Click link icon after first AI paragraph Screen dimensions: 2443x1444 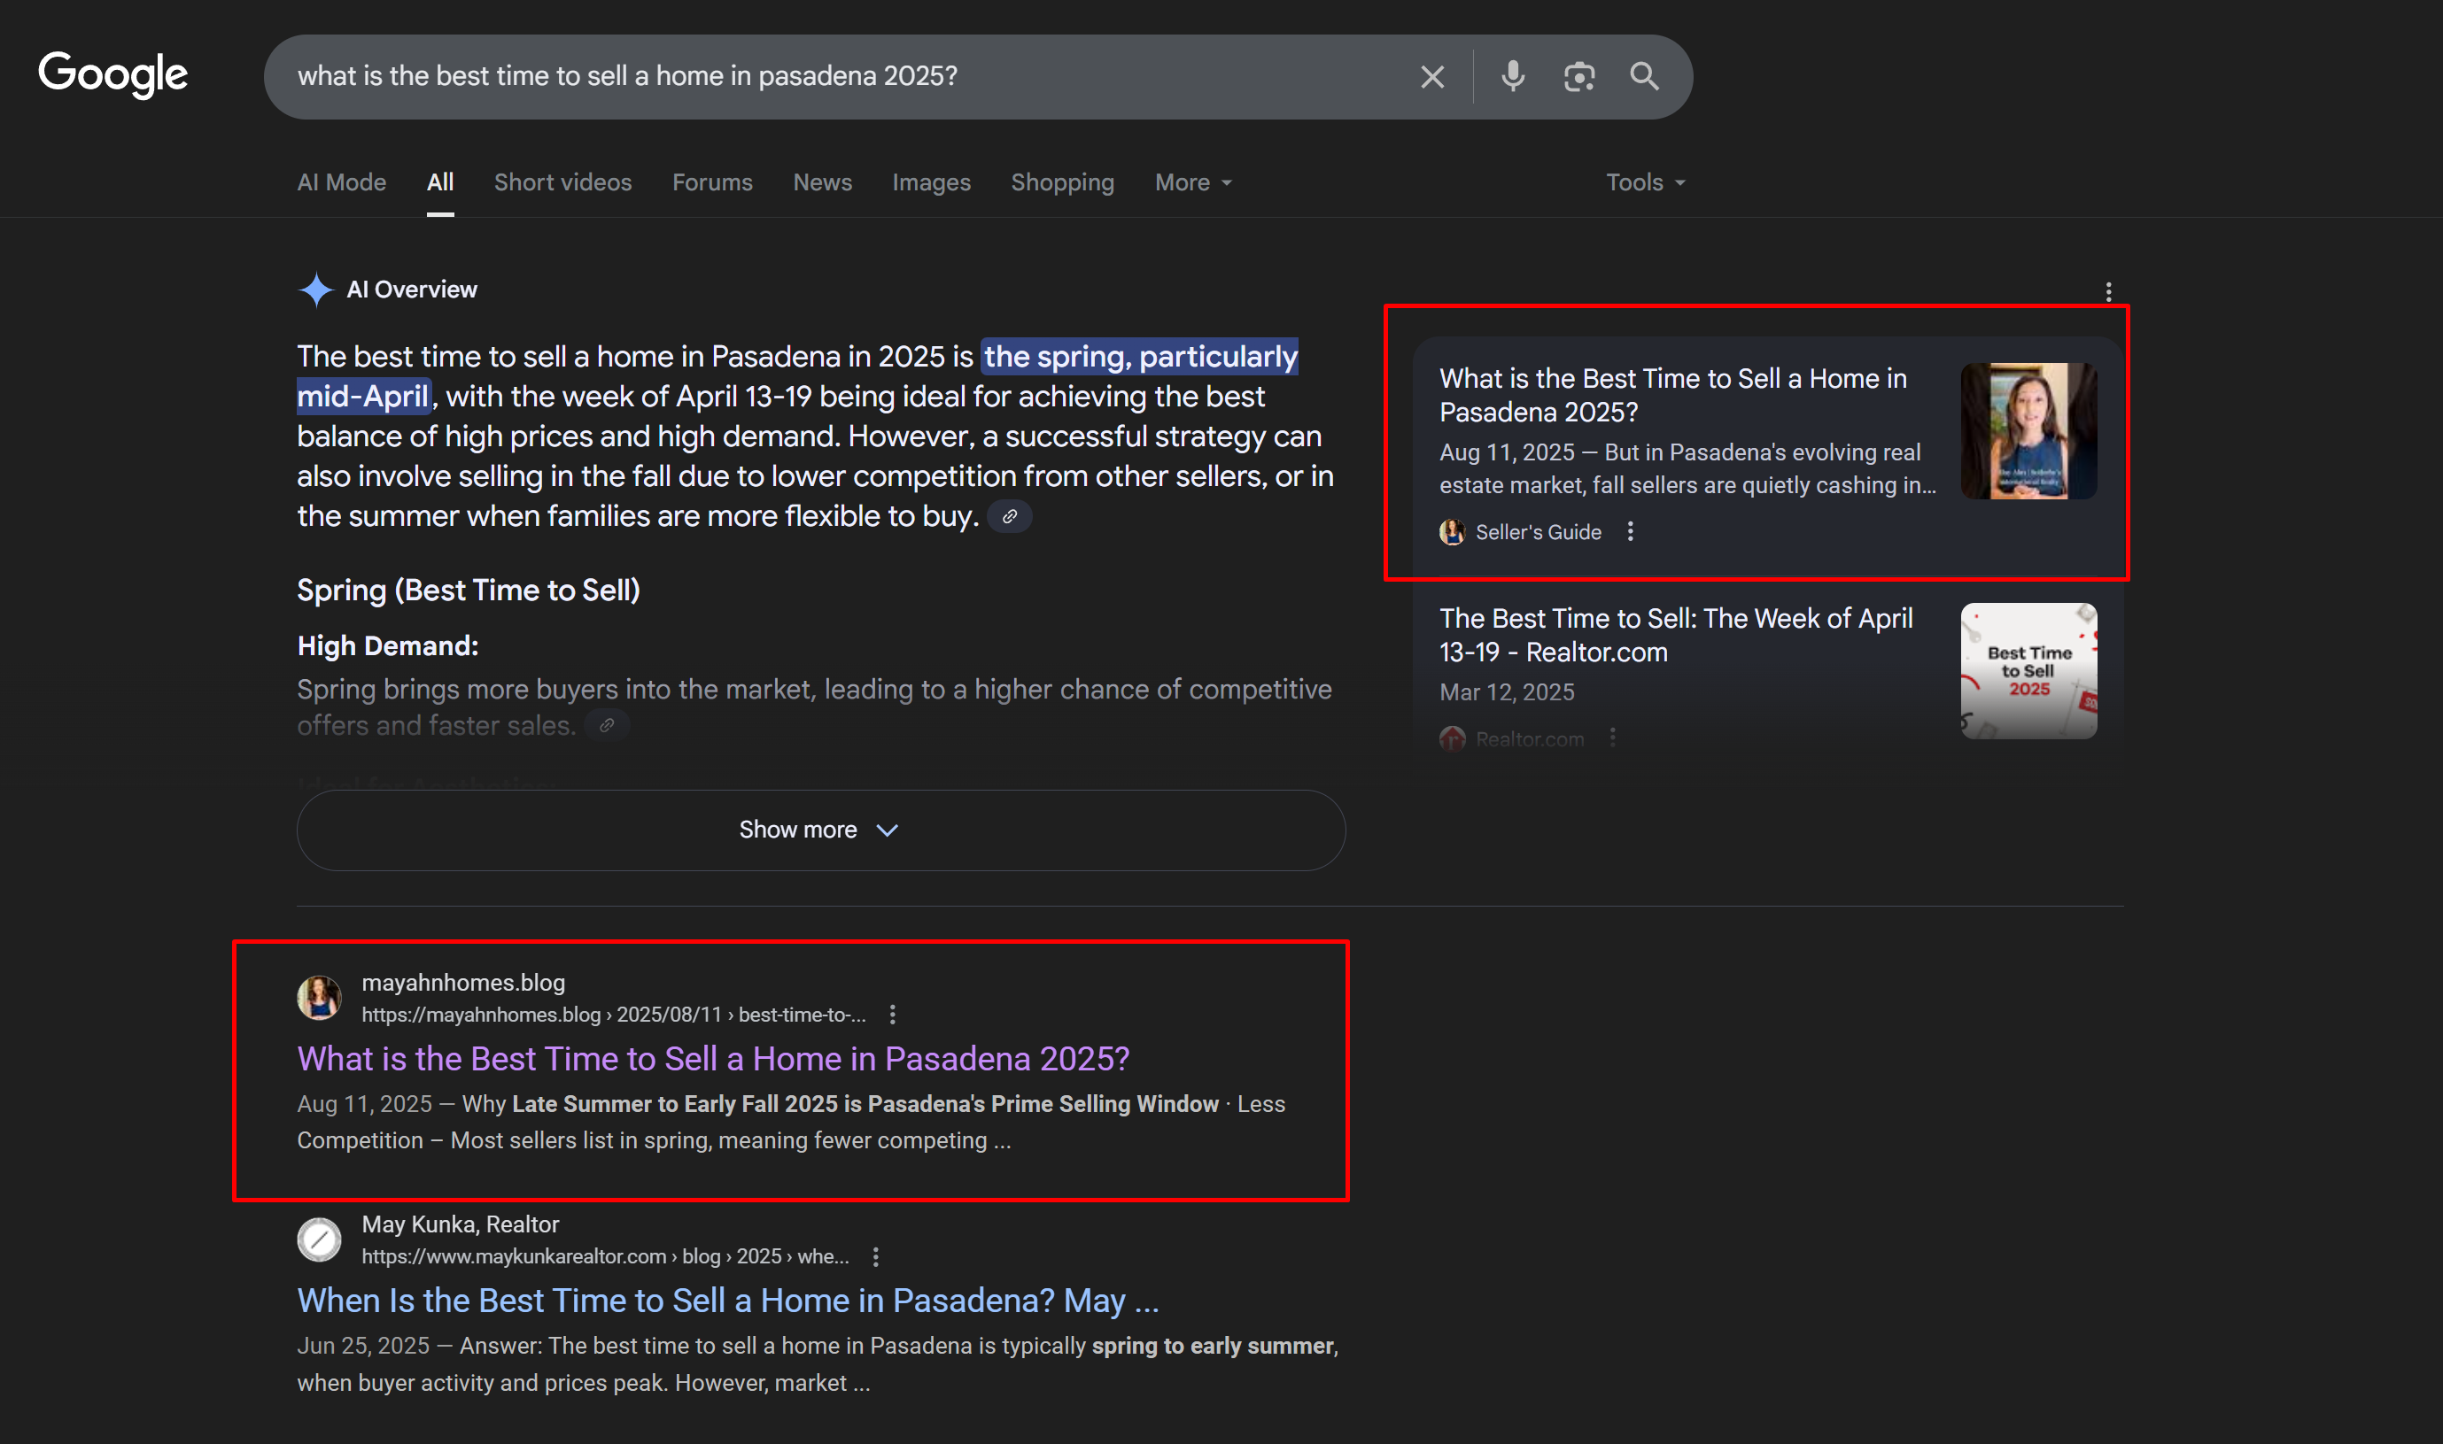[x=1009, y=517]
